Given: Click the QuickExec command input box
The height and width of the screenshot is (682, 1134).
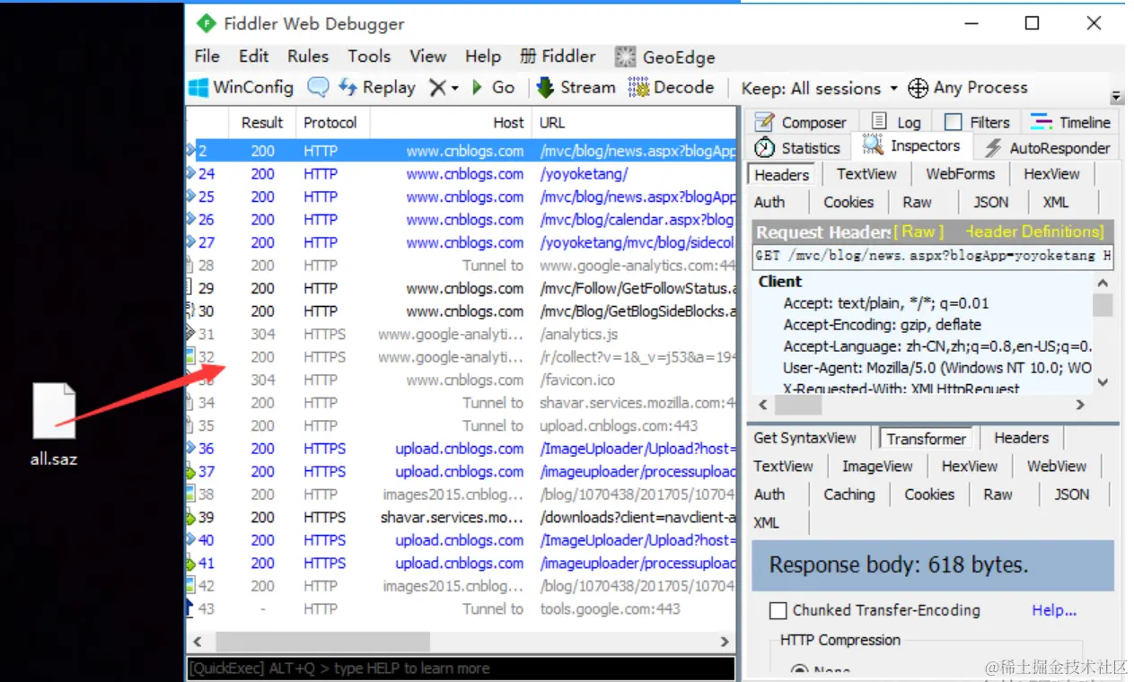Looking at the screenshot, I should tap(461, 669).
